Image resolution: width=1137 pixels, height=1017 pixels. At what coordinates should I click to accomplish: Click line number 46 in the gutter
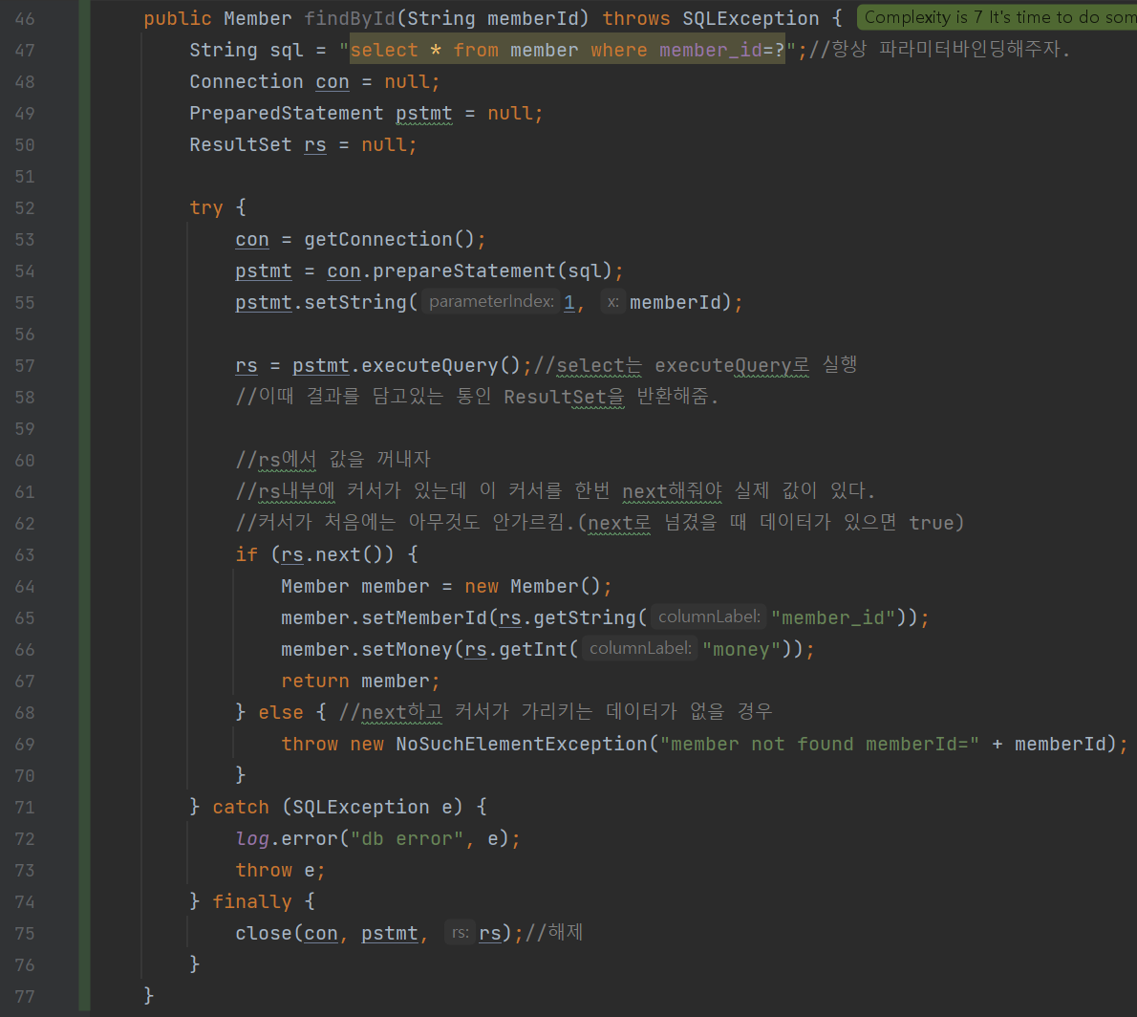(25, 19)
